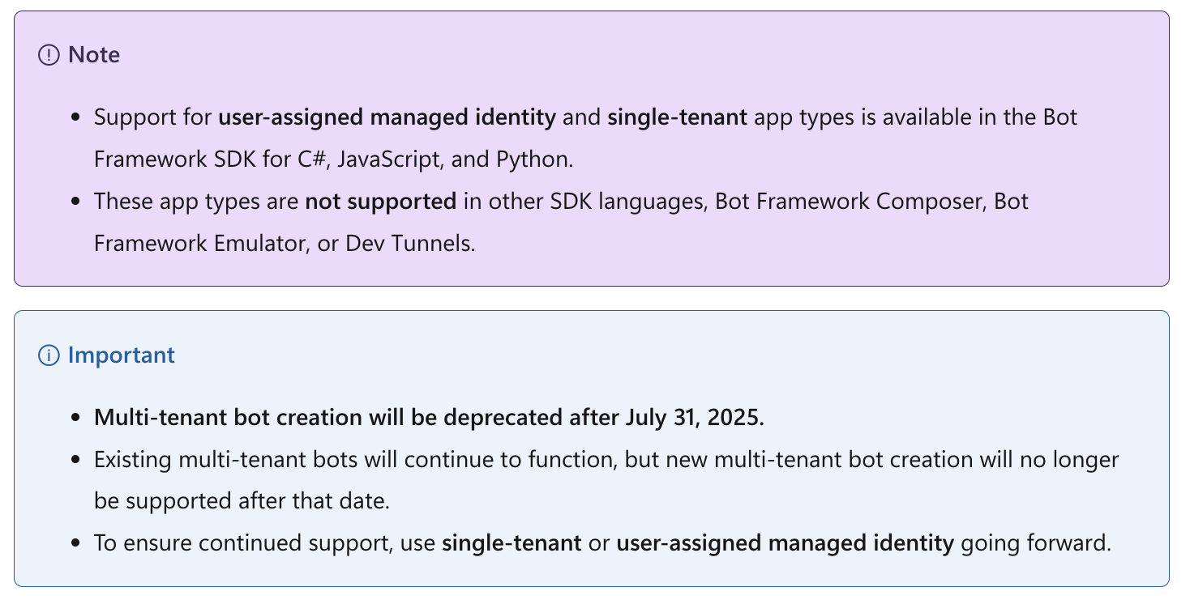
Task: Click the bold "not supported" text
Action: point(380,202)
